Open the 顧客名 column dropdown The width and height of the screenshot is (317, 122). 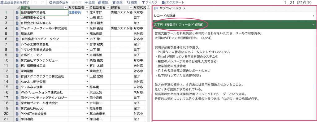[66, 7]
